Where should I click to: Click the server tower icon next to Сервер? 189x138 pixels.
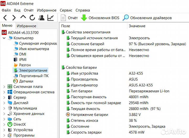(x=10, y=97)
